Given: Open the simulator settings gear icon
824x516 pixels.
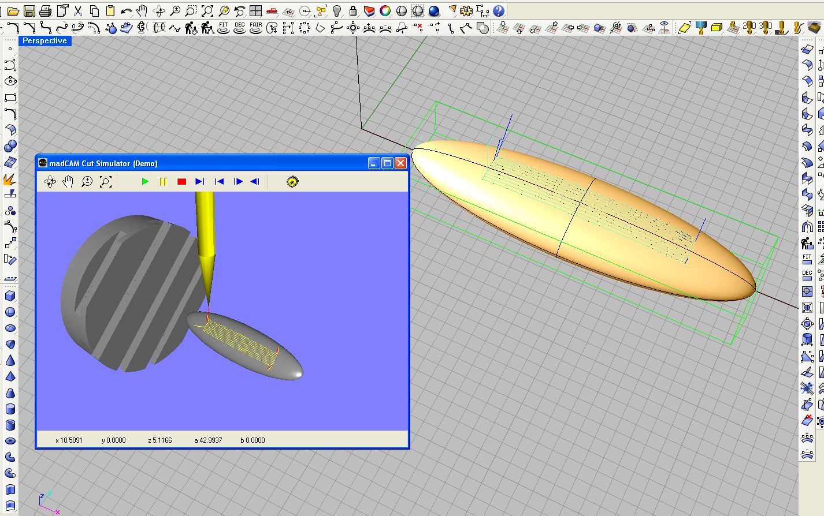Looking at the screenshot, I should 292,182.
